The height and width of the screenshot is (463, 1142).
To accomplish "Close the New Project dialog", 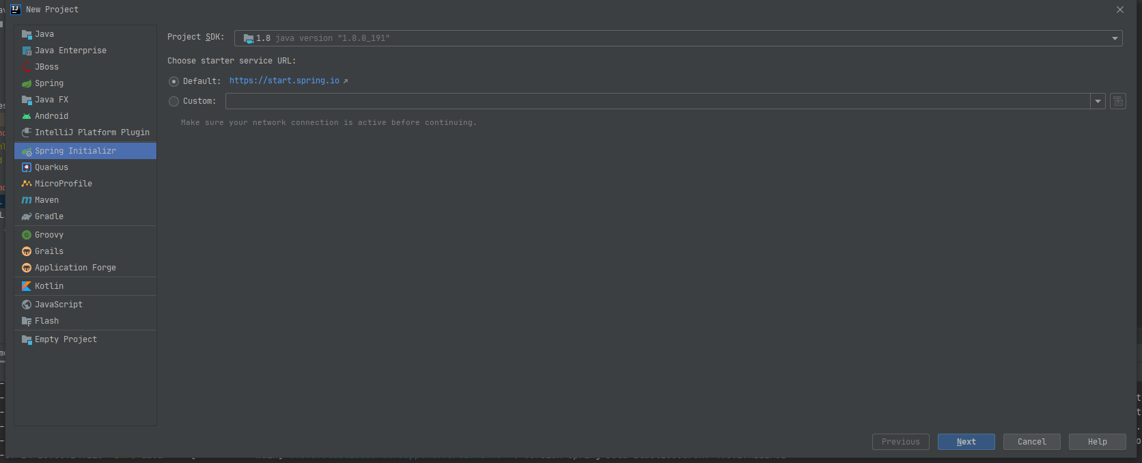I will (x=1120, y=10).
